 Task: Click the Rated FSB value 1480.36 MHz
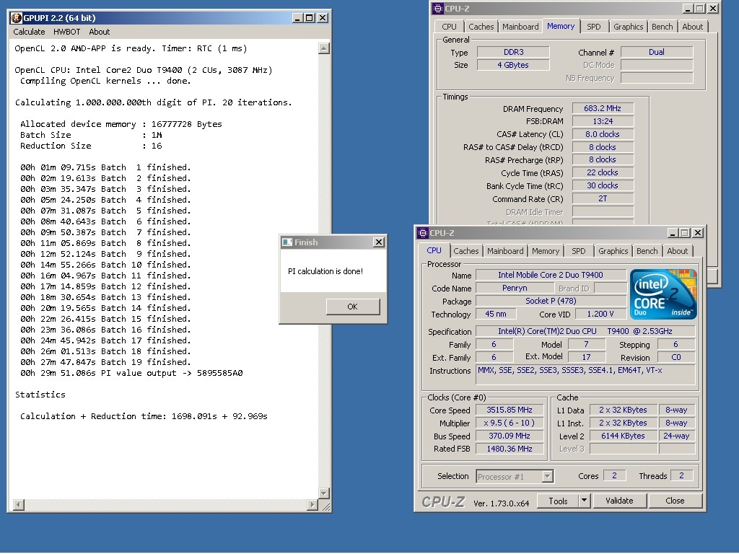(x=510, y=449)
